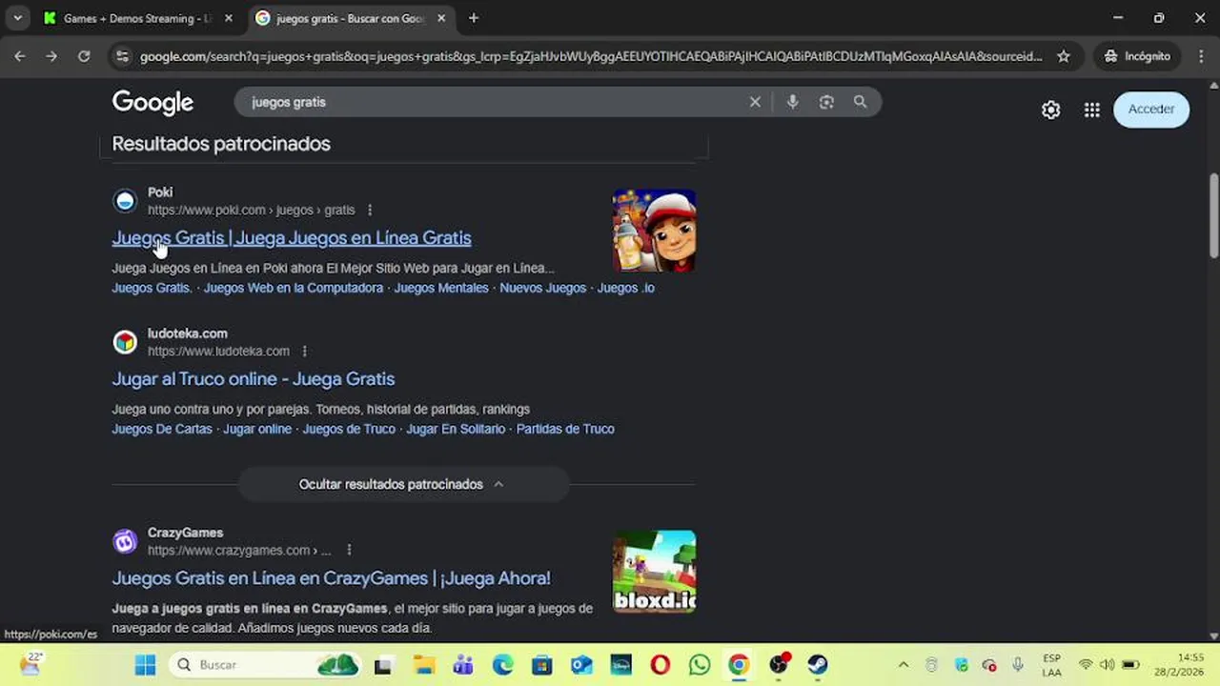The image size is (1220, 686).
Task: Click the Poki favicon
Action: point(125,201)
